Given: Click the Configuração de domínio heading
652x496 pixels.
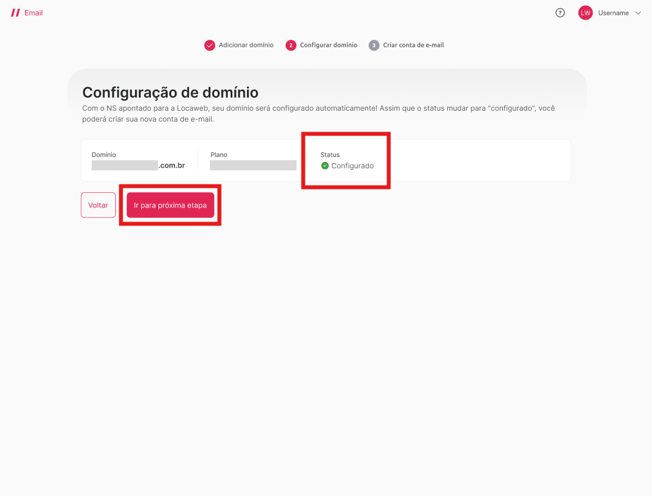Looking at the screenshot, I should tap(170, 92).
